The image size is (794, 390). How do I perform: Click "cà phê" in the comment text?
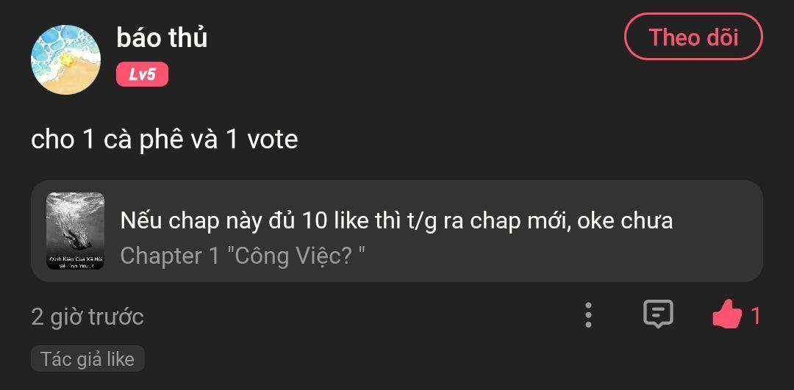139,140
